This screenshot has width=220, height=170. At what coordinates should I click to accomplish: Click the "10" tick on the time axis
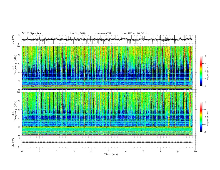(x=195, y=151)
